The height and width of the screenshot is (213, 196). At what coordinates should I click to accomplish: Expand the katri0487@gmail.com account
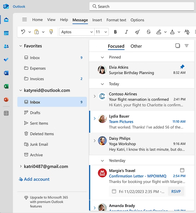[21, 166]
